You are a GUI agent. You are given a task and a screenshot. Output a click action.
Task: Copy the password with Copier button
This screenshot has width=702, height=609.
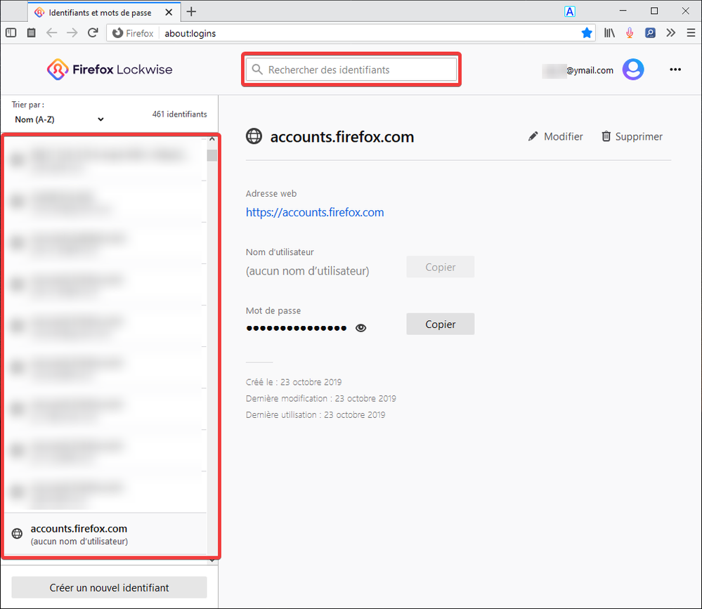point(440,325)
